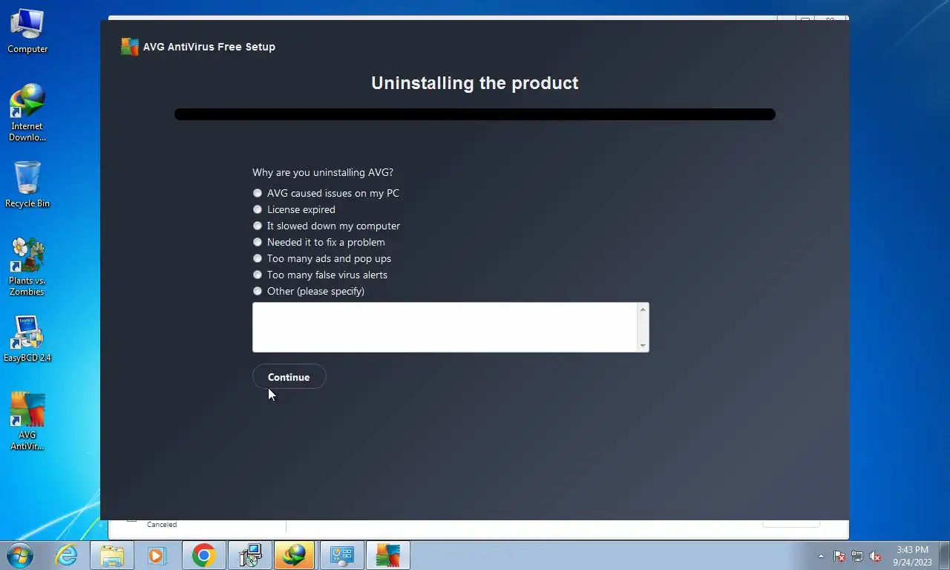Viewport: 950px width, 570px height.
Task: Select the AVG AntiVirus desktop shortcut
Action: [x=27, y=422]
